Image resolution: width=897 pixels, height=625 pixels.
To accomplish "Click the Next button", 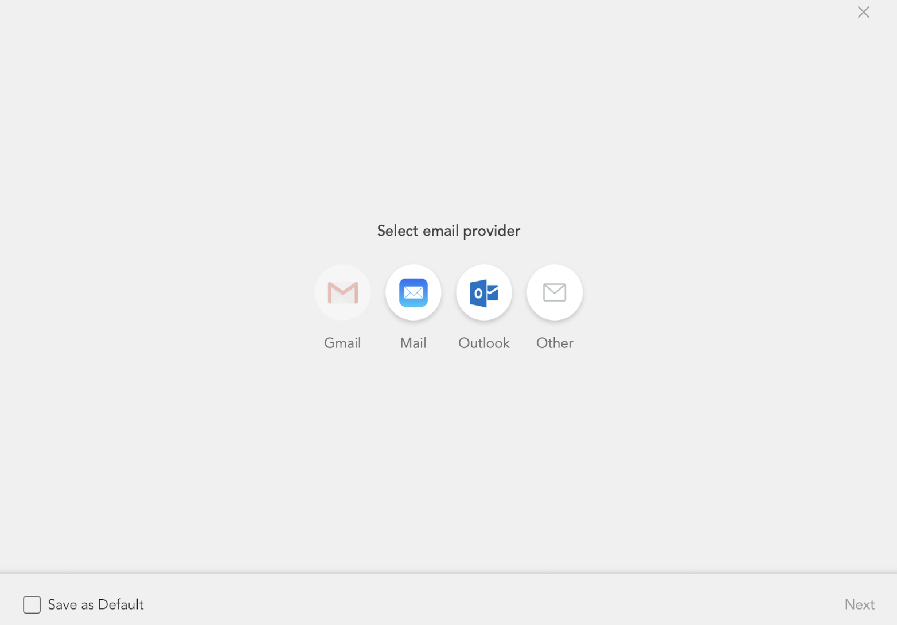I will pos(859,604).
